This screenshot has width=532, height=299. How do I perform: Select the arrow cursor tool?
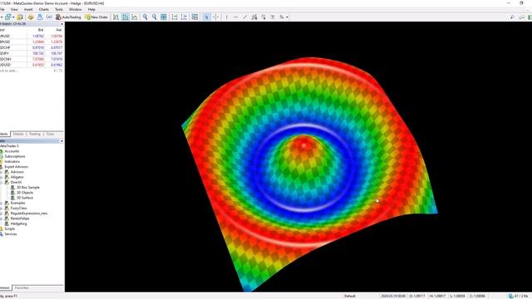[x=206, y=17]
